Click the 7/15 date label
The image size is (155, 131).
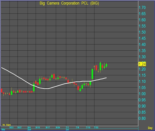pos(88,127)
